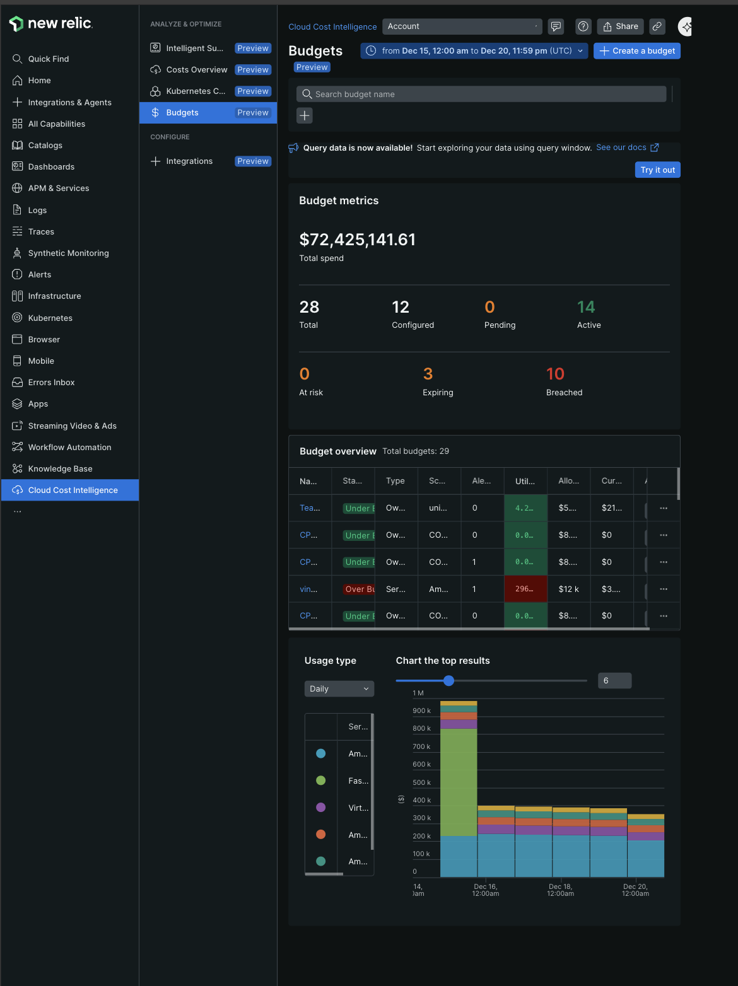Screen dimensions: 738x986
Task: Click the plus filter button below search
Action: click(305, 115)
